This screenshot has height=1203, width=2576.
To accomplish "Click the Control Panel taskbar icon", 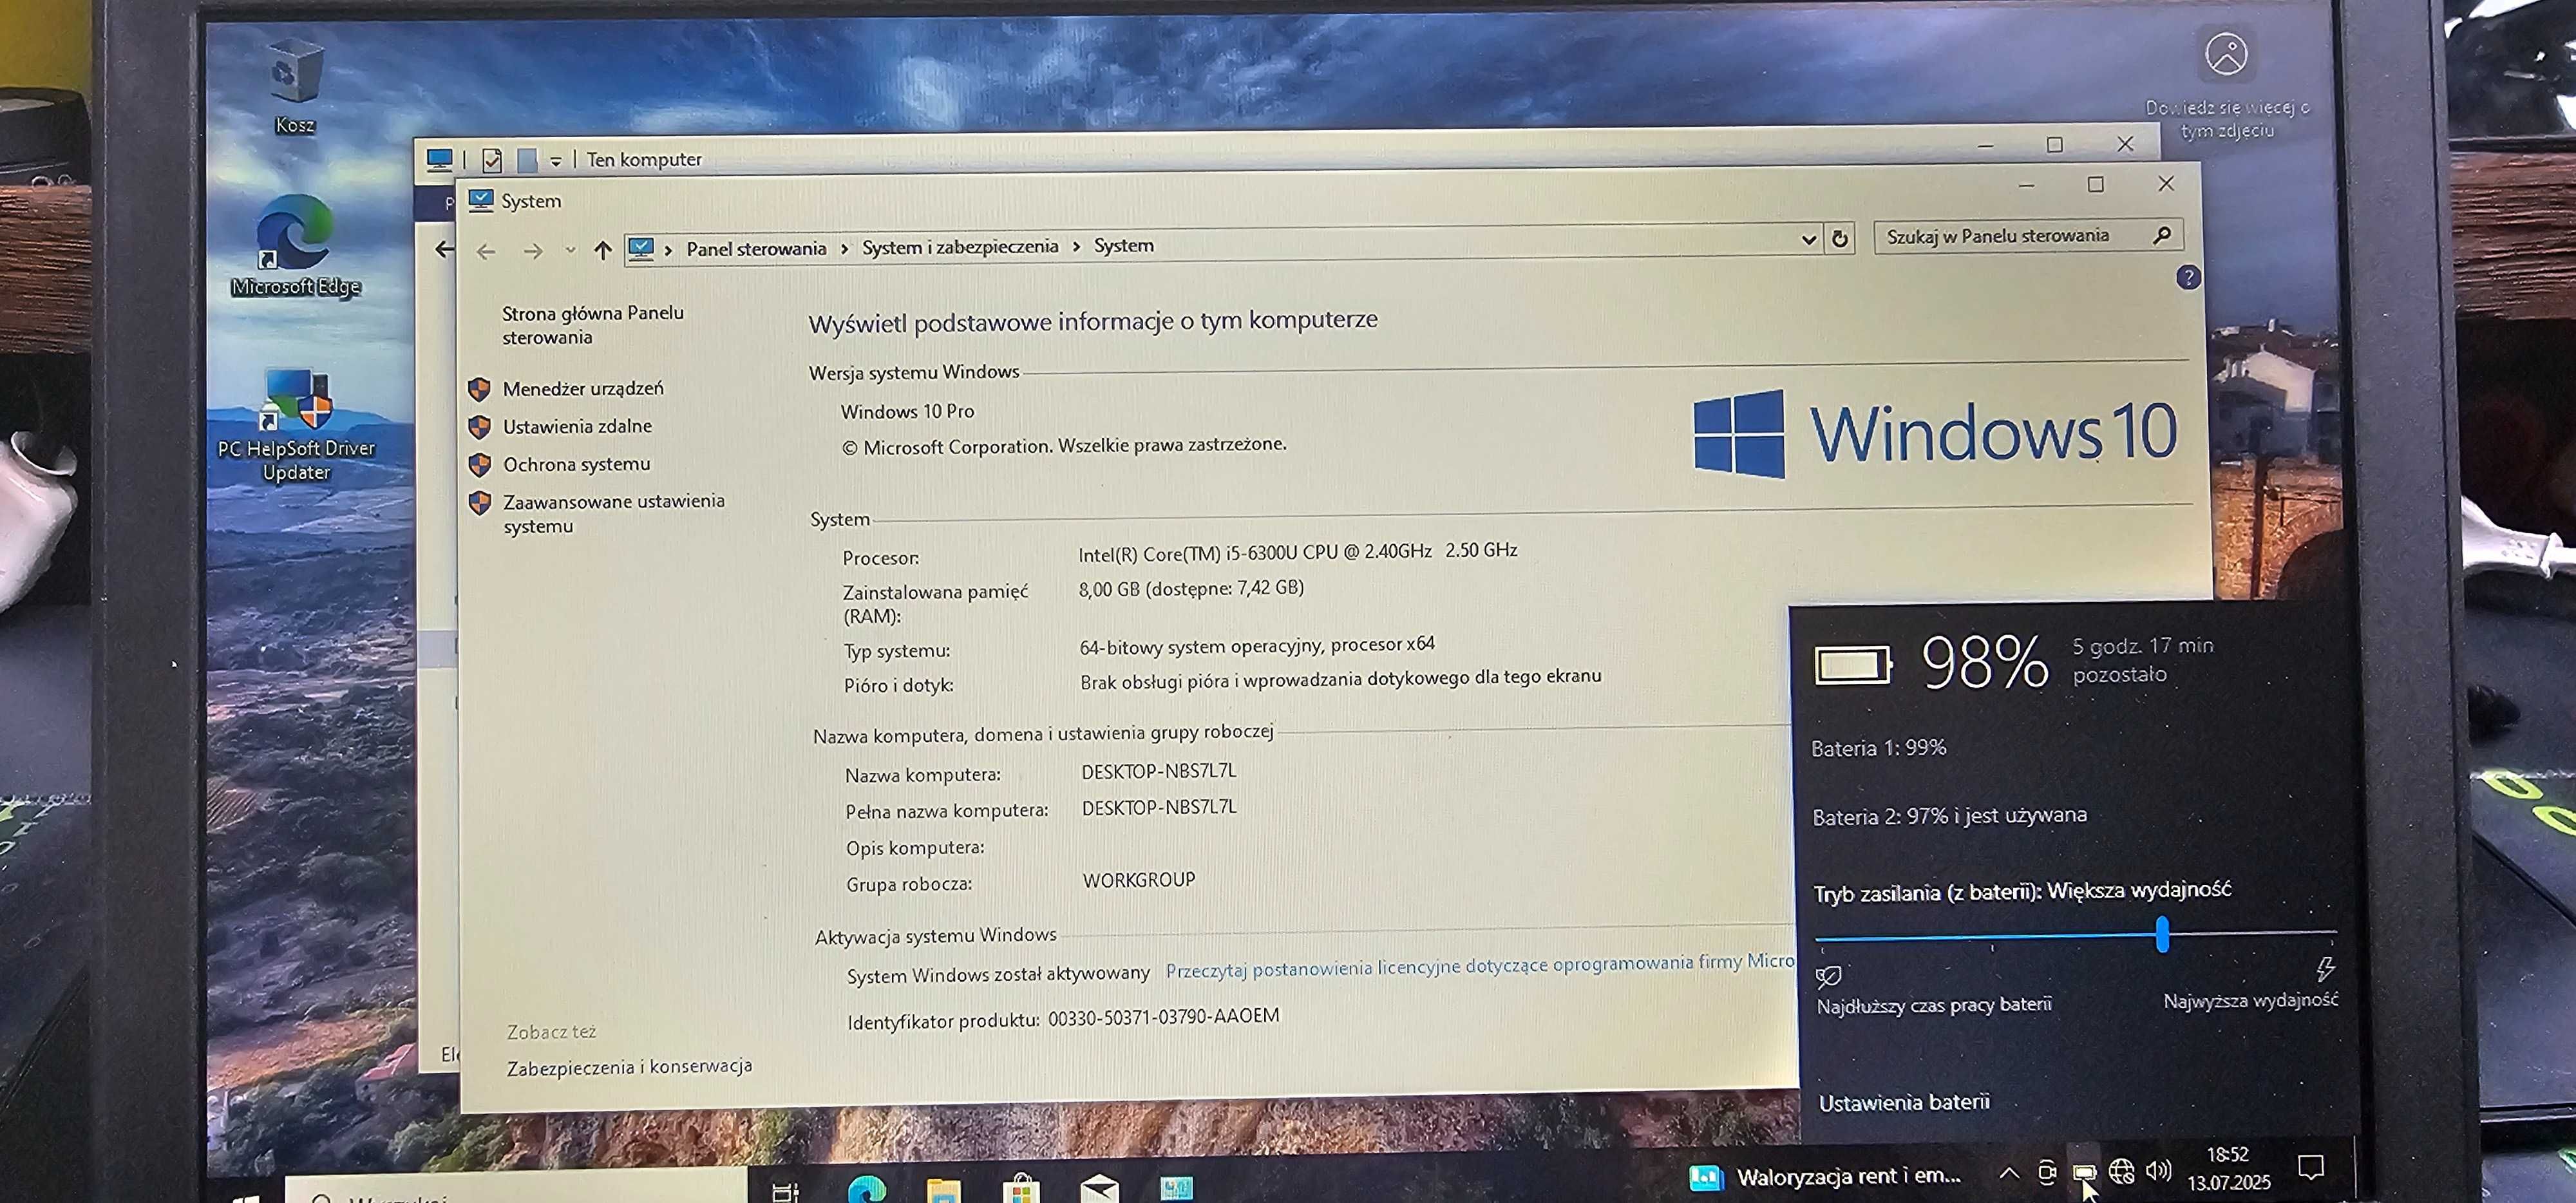I will pos(1176,1188).
